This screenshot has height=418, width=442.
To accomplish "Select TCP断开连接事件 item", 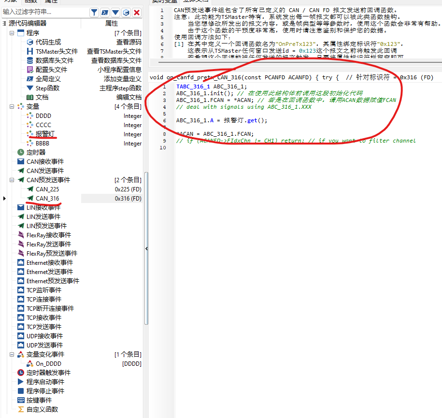I will [50, 309].
